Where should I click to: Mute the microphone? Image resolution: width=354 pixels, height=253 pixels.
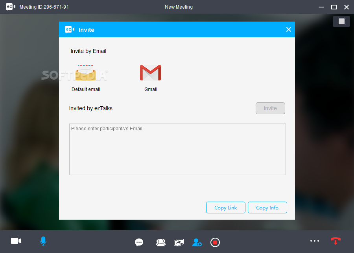43,241
